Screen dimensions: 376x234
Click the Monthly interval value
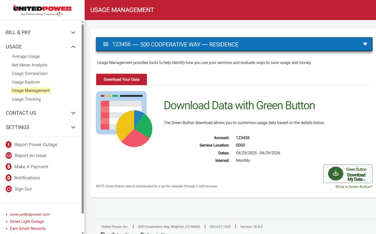click(243, 161)
